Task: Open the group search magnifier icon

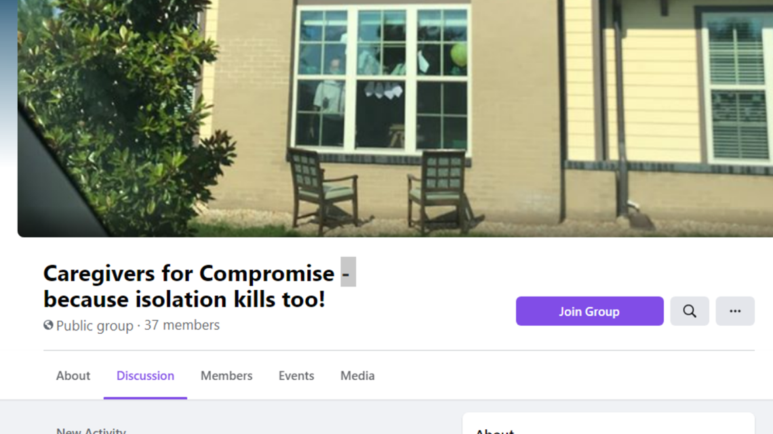Action: point(689,311)
